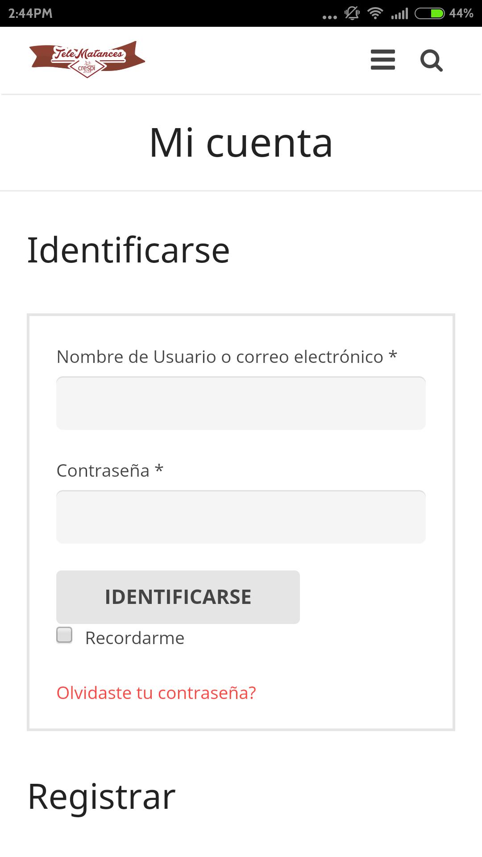Tap the Wi-Fi status icon
Screen dimensions: 482x857
(x=375, y=13)
